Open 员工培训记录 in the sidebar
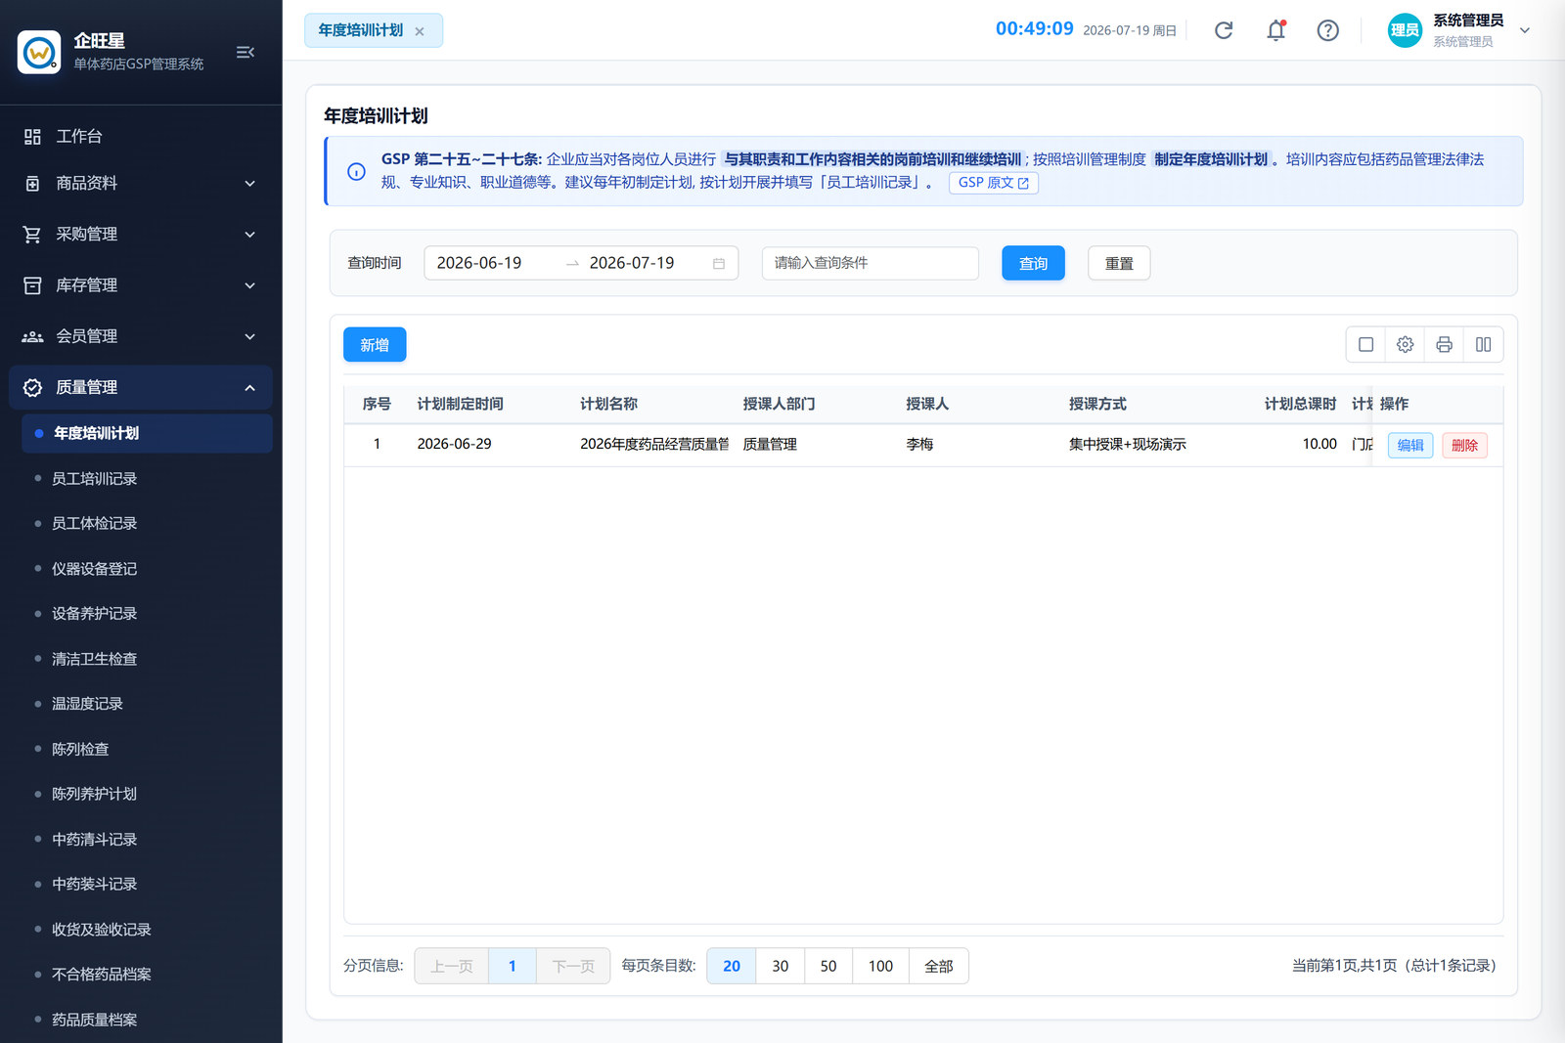Image resolution: width=1565 pixels, height=1043 pixels. pyautogui.click(x=147, y=479)
